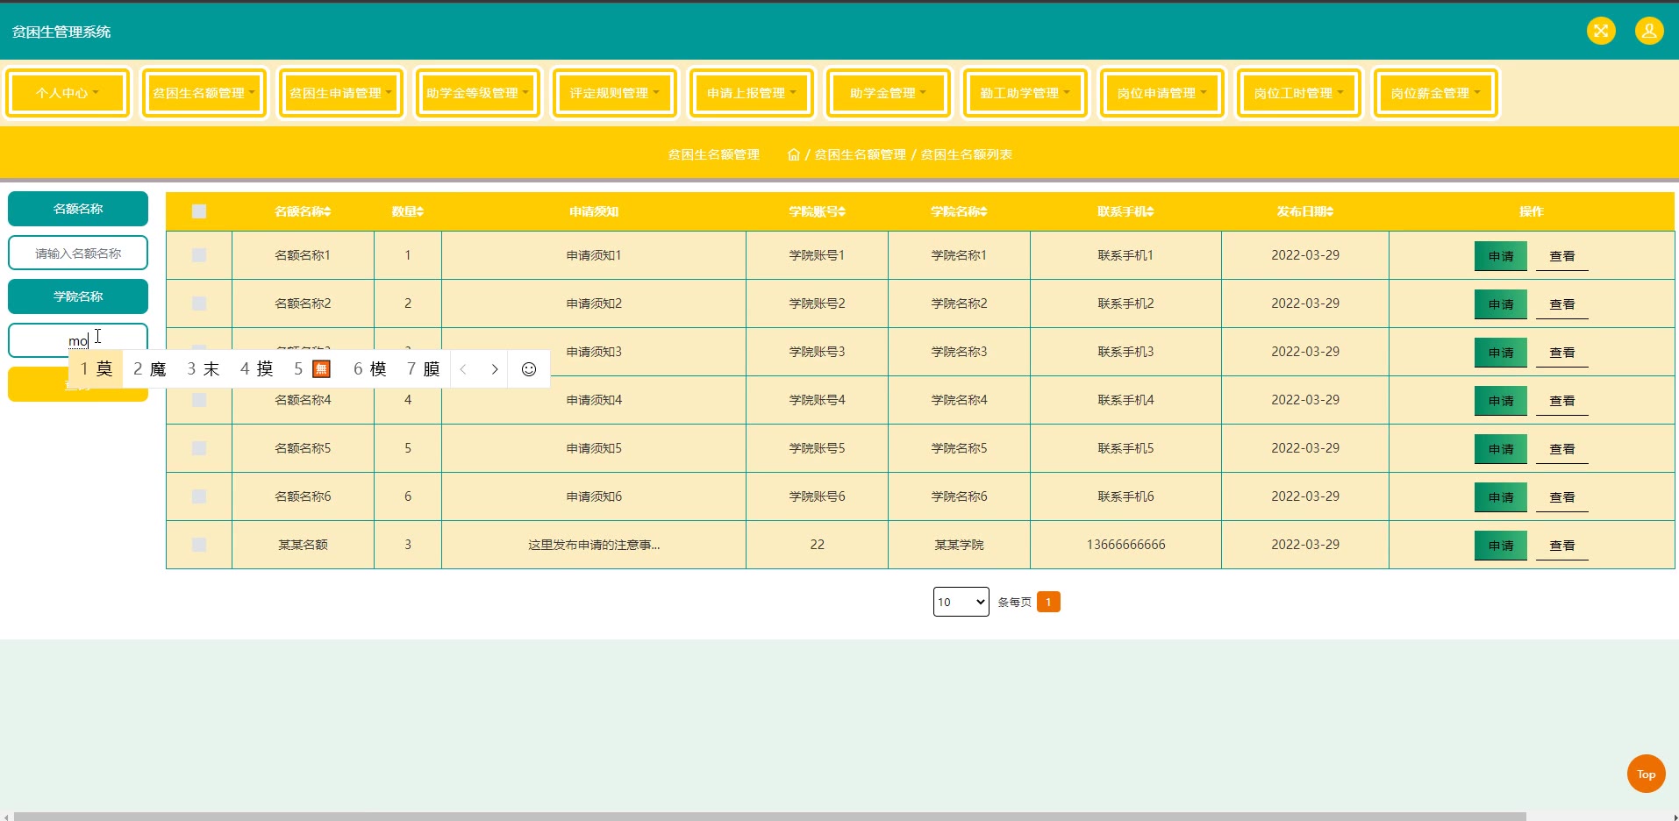Image resolution: width=1679 pixels, height=821 pixels.
Task: Open the user profile icon
Action: 1649,32
